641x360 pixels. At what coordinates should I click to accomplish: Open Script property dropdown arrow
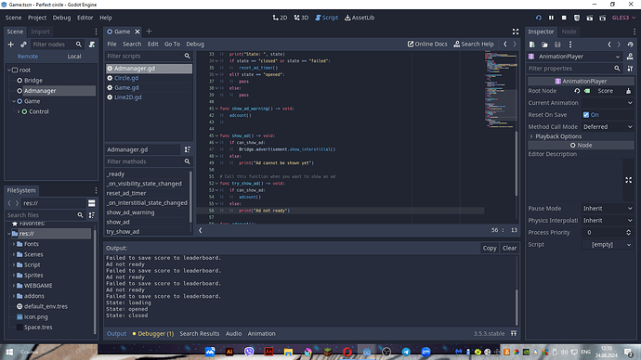tap(629, 245)
